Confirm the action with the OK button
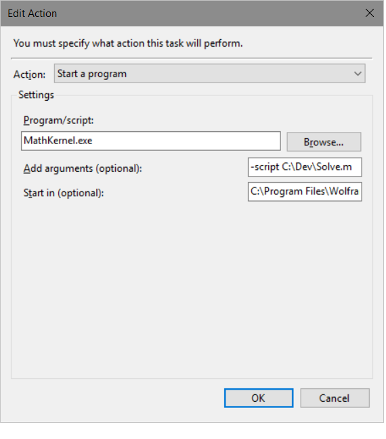This screenshot has height=439, width=386. pos(259,398)
